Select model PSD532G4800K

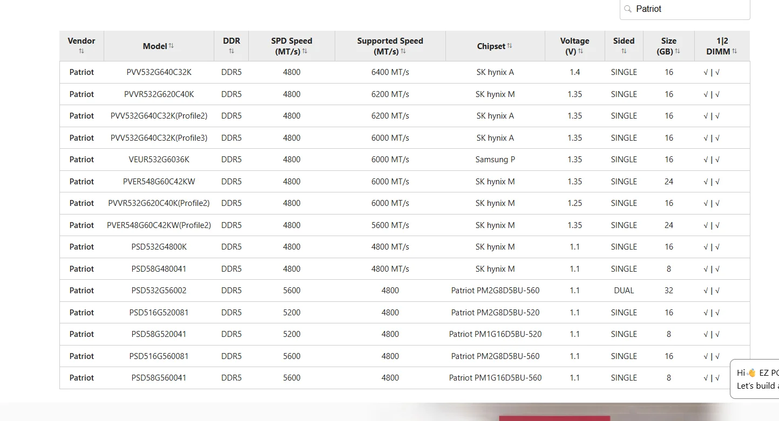pyautogui.click(x=159, y=247)
